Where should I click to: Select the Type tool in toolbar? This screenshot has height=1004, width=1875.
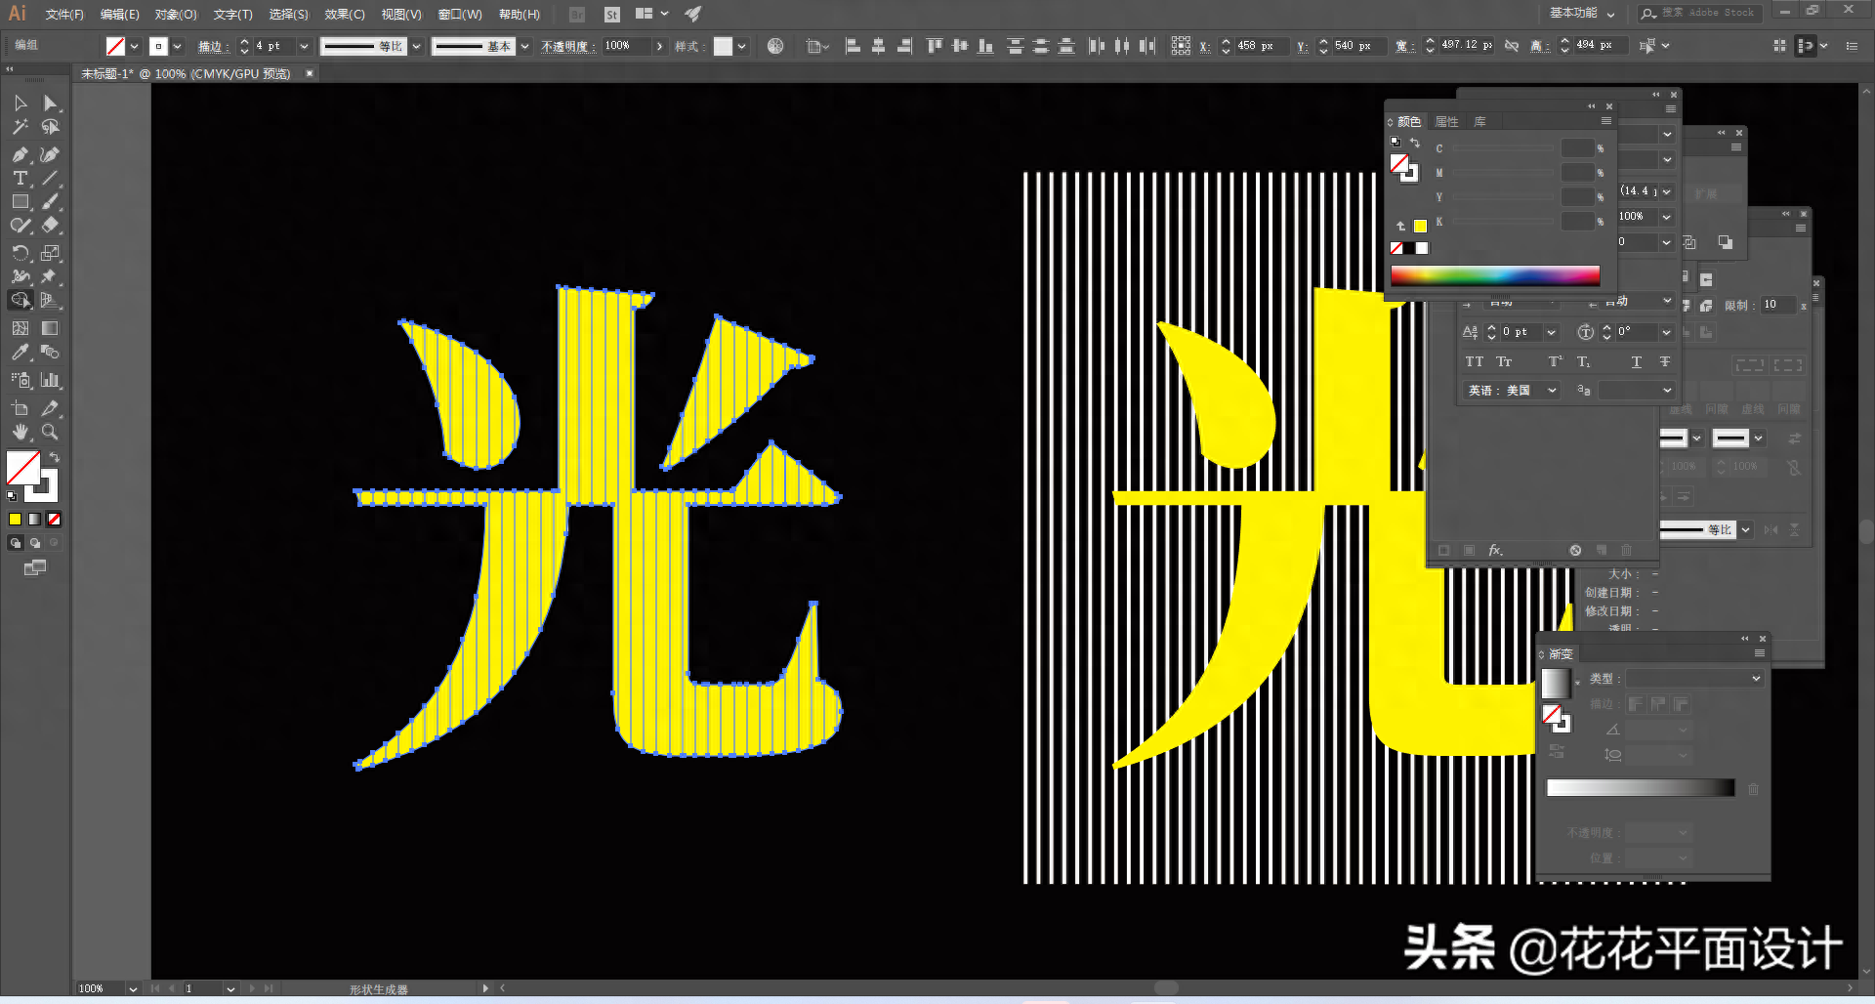point(20,178)
